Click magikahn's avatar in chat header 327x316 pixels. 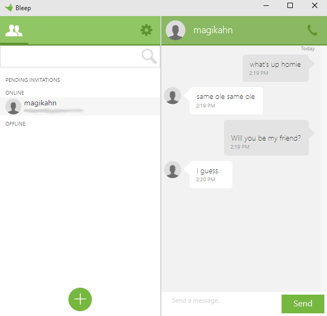click(175, 30)
